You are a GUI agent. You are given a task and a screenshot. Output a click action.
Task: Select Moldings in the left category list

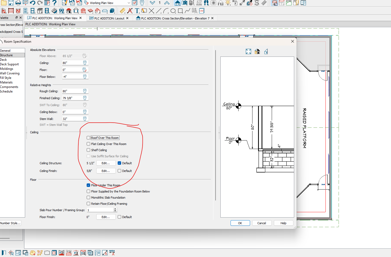point(7,69)
